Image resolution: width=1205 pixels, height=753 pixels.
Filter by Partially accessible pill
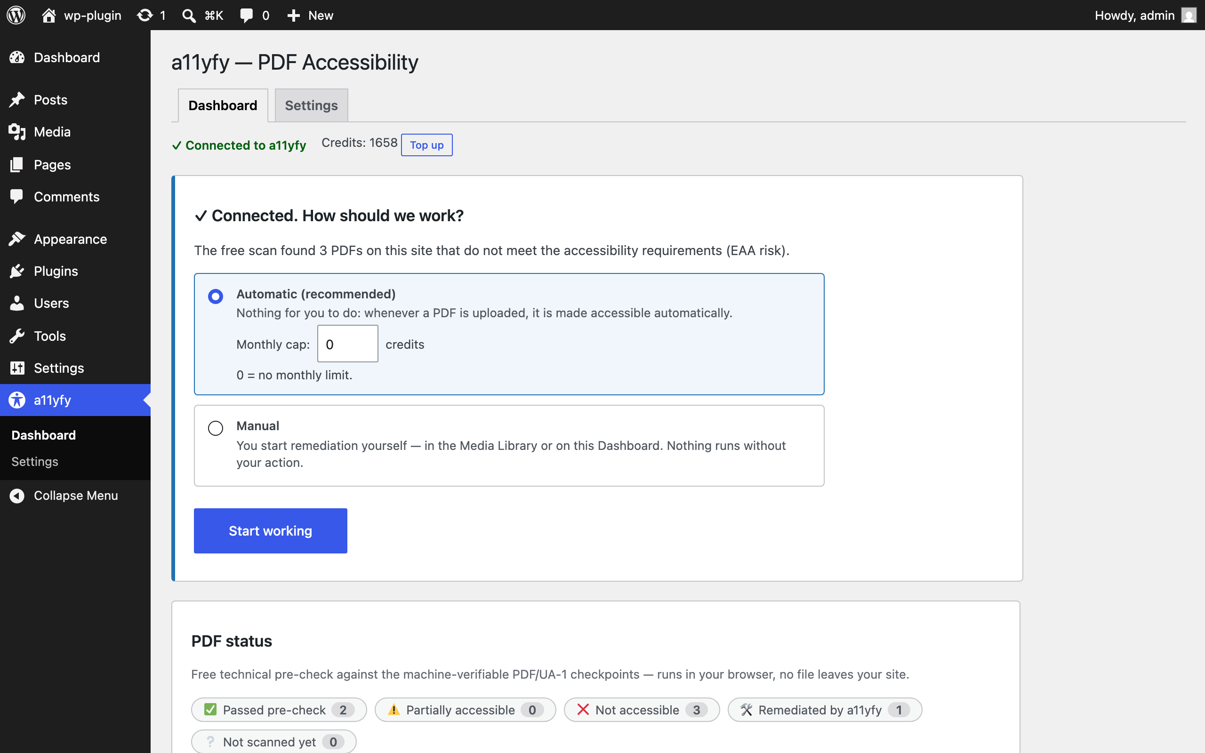pyautogui.click(x=465, y=710)
